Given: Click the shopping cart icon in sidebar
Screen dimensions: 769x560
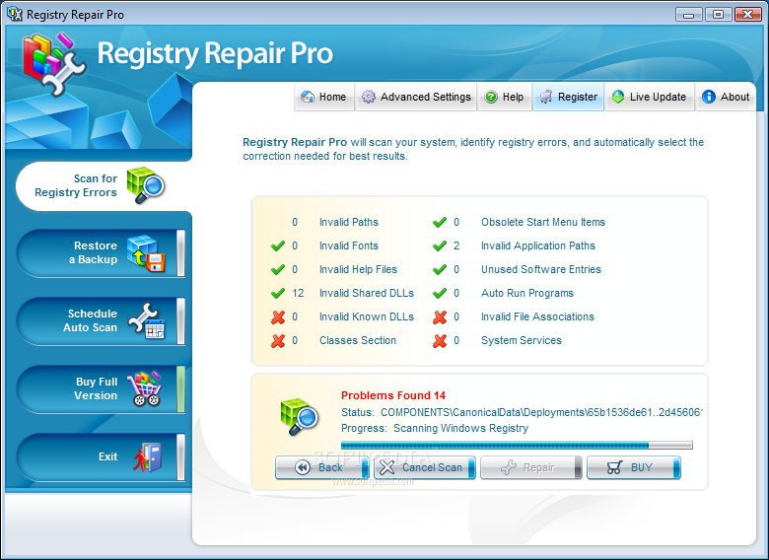Looking at the screenshot, I should 144,388.
